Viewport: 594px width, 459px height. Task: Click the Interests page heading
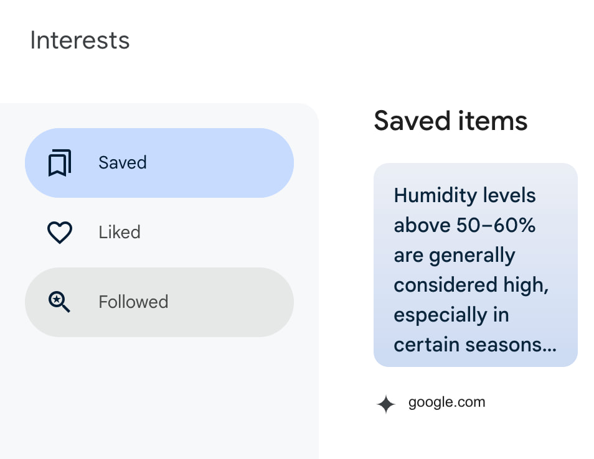click(x=80, y=40)
